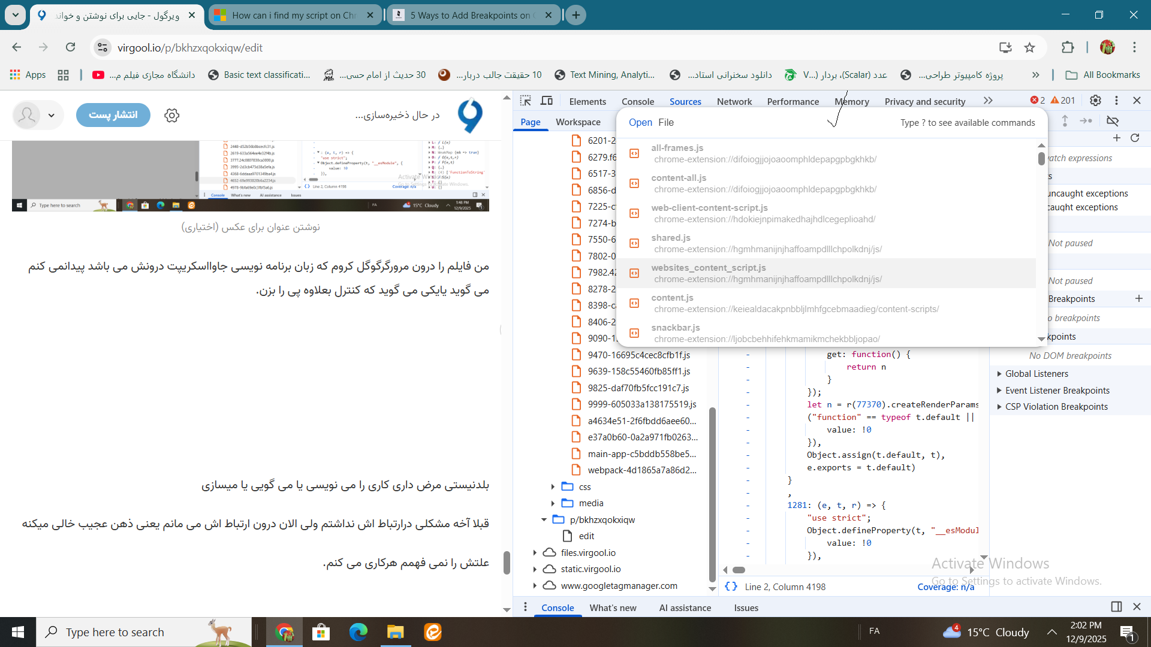Click the horizontal code editor scrollbar thumb
This screenshot has width=1151, height=647.
(x=739, y=570)
